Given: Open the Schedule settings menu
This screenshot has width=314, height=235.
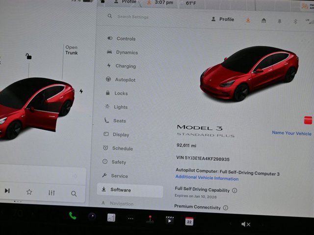Looking at the screenshot, I should coord(118,148).
